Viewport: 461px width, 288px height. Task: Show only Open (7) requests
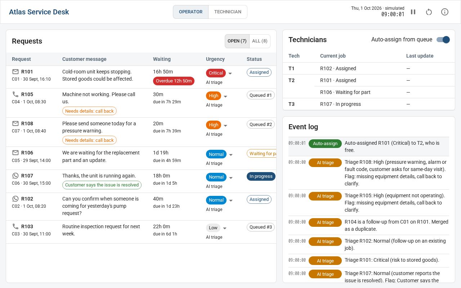[x=237, y=41]
